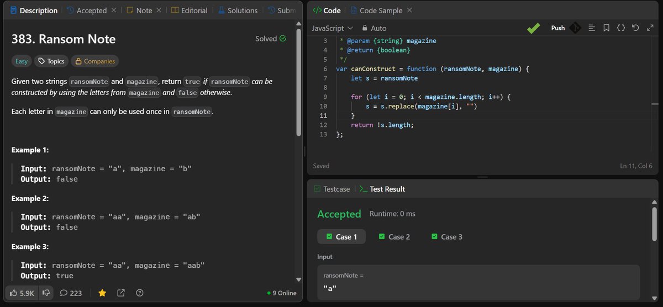
Task: Click the bookmark icon in code toolbar
Action: [x=606, y=28]
